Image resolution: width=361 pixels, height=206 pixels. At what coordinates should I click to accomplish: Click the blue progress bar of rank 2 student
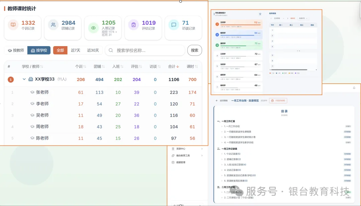[x=237, y=35]
